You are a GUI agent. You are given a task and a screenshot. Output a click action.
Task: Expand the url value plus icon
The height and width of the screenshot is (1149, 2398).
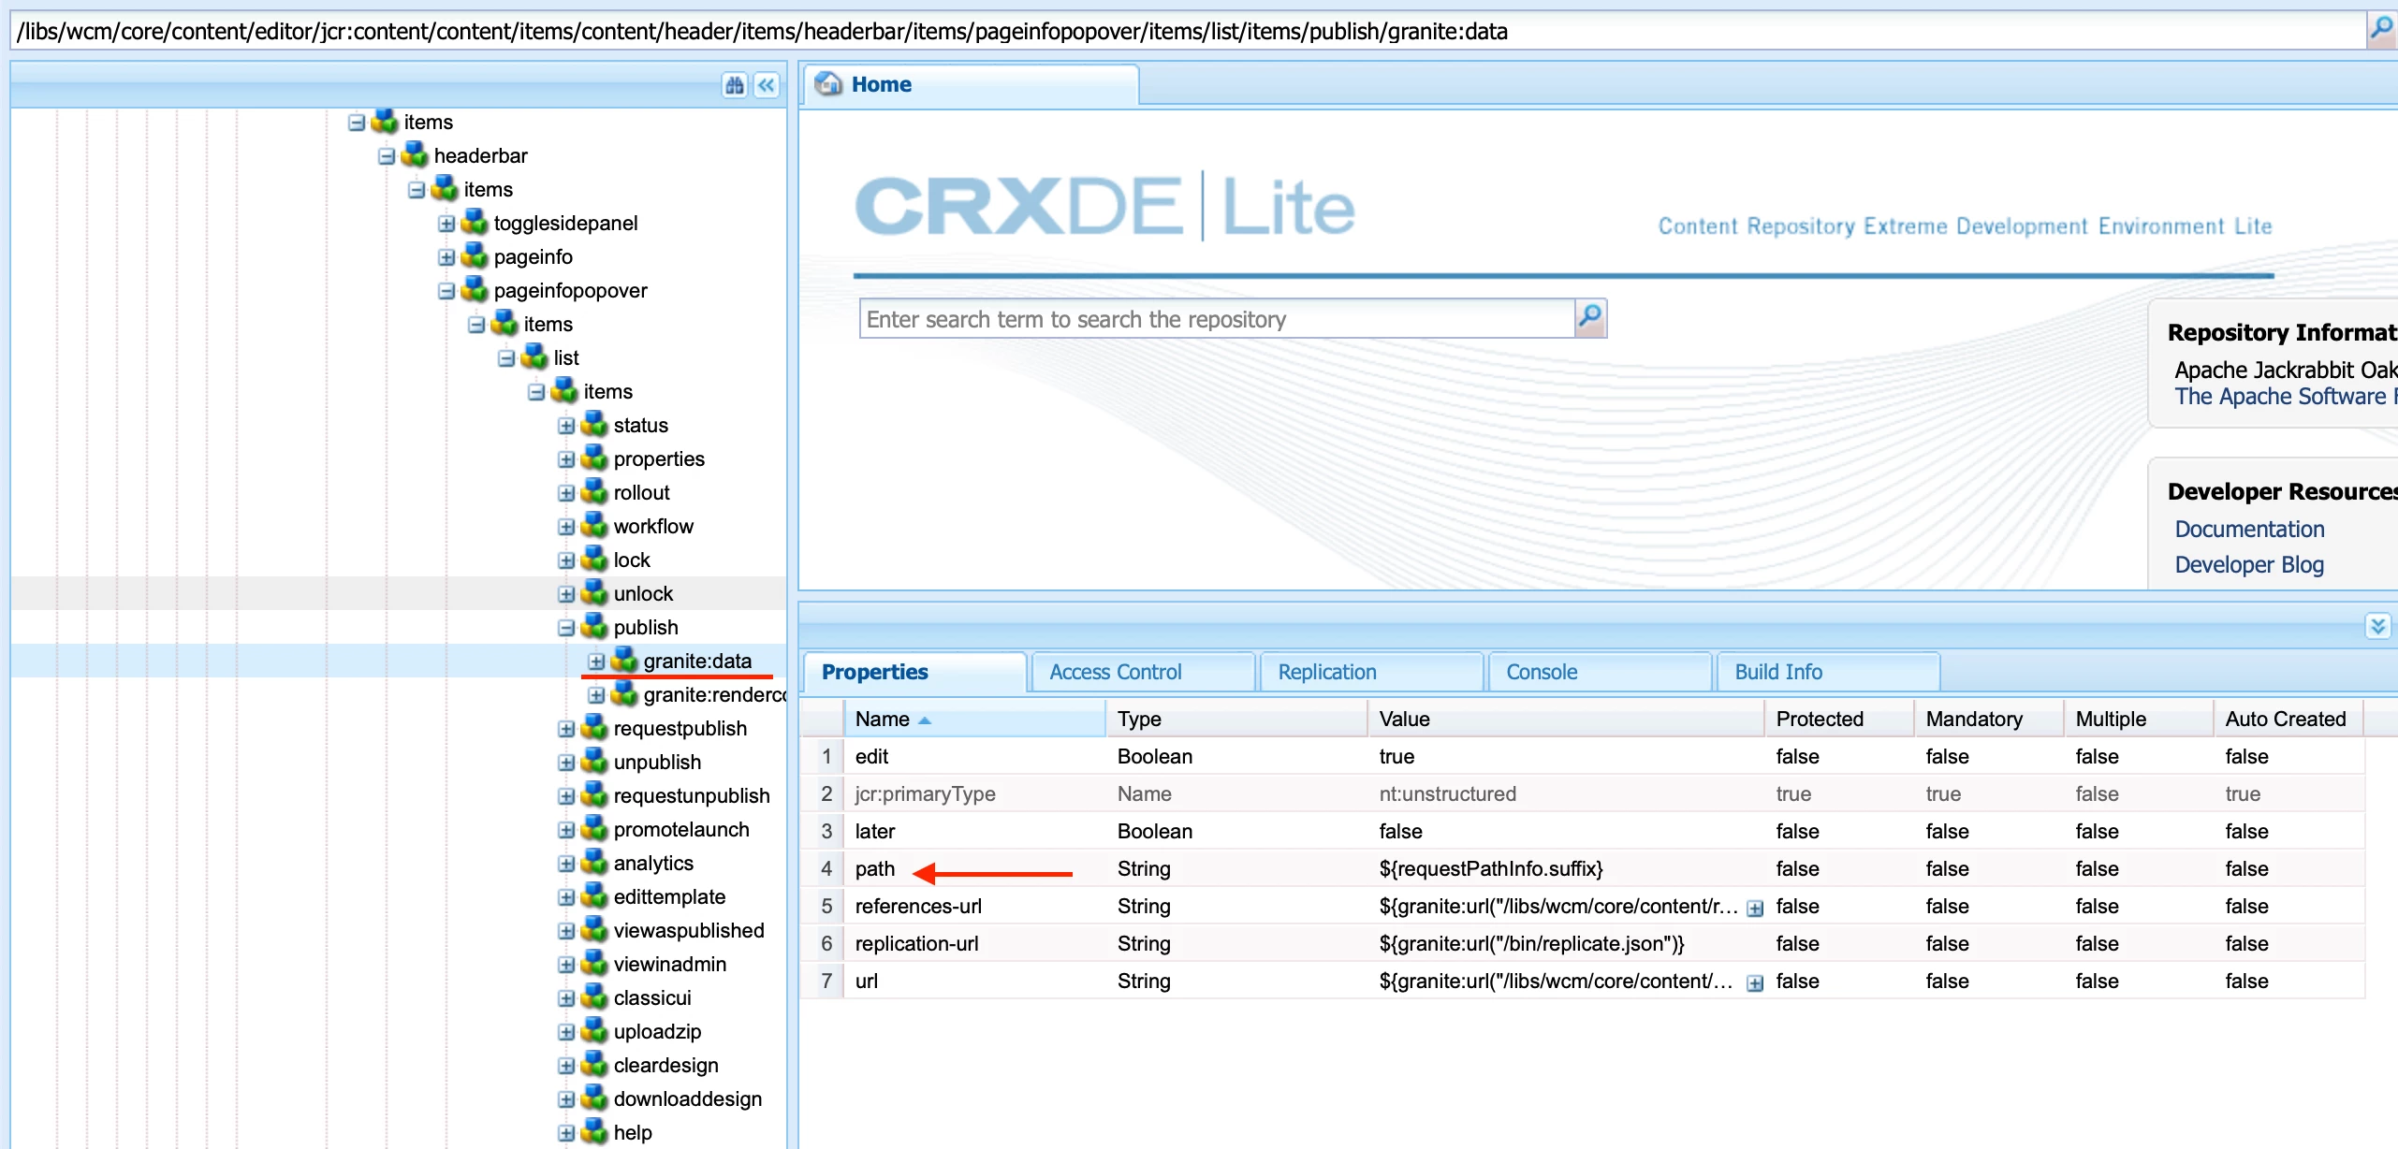(1755, 982)
